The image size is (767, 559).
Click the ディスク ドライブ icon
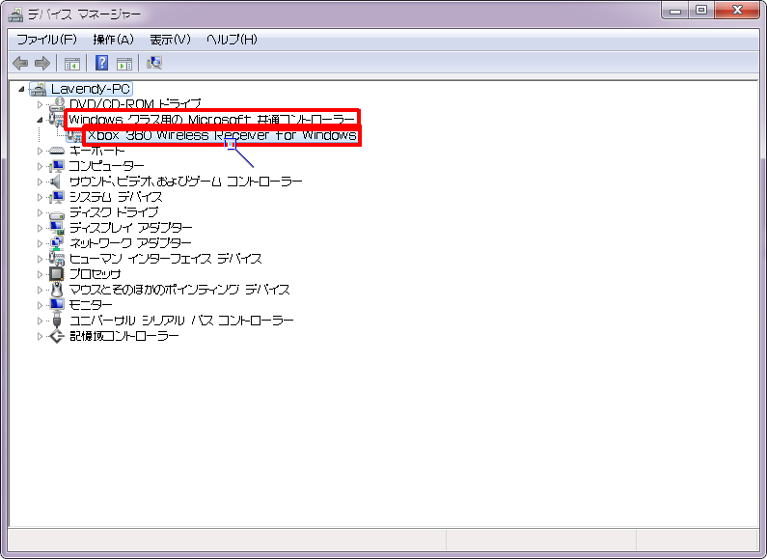tap(57, 214)
